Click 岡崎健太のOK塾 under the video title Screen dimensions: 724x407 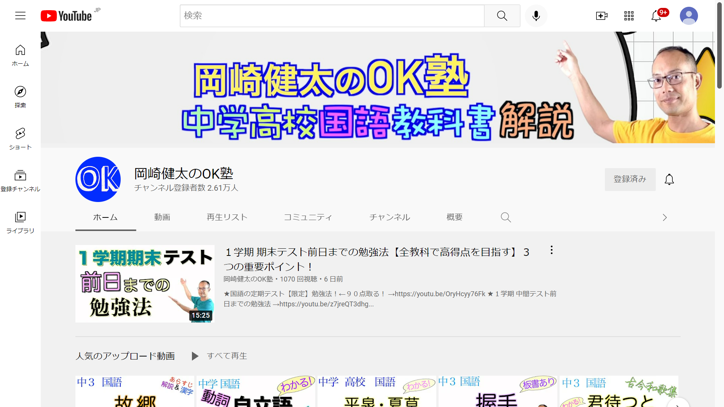click(248, 279)
